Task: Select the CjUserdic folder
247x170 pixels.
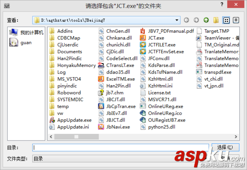Action: [64, 45]
